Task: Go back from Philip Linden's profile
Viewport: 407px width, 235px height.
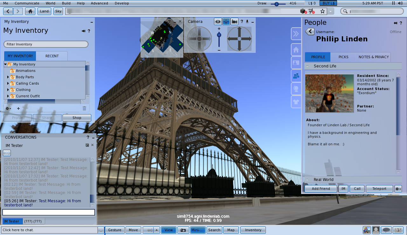Action: [310, 31]
